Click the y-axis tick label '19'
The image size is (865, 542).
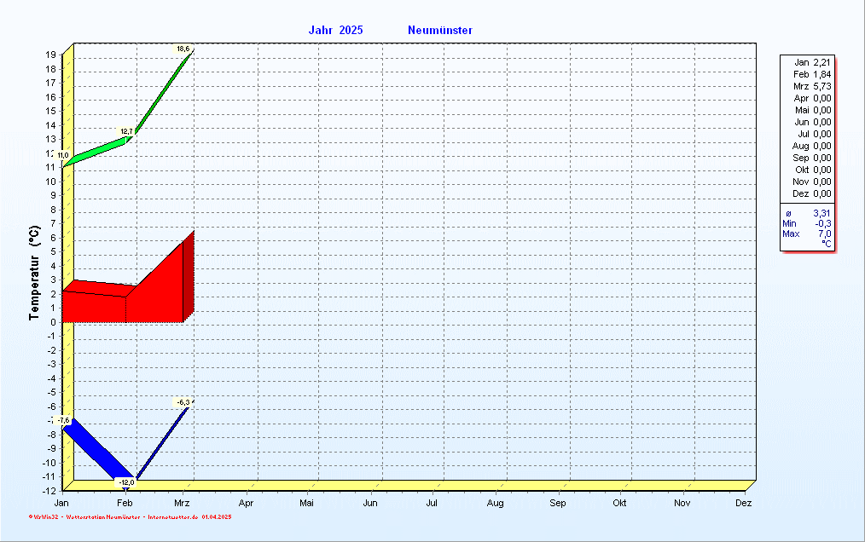(50, 55)
